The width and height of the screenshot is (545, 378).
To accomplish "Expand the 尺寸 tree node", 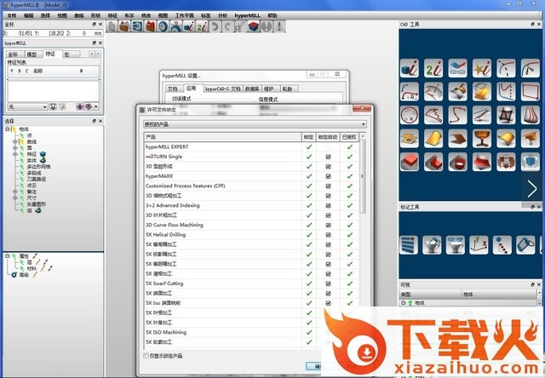I will 15,198.
